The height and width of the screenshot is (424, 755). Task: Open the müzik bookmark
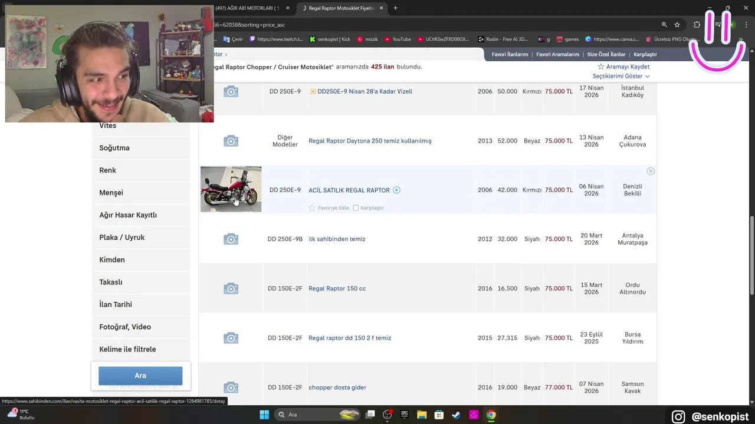[x=367, y=39]
